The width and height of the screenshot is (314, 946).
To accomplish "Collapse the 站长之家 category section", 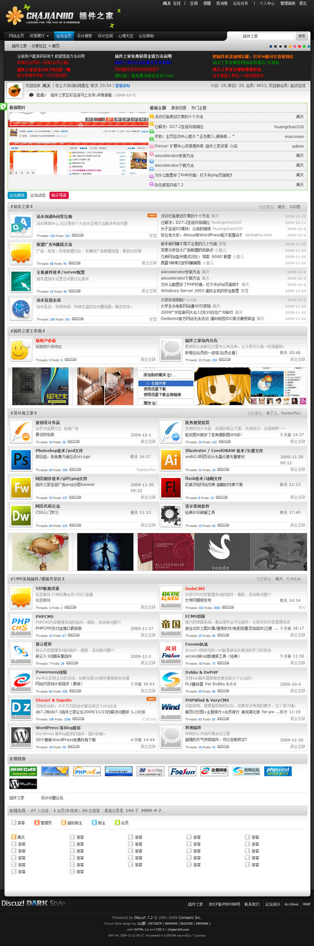I will coord(304,207).
